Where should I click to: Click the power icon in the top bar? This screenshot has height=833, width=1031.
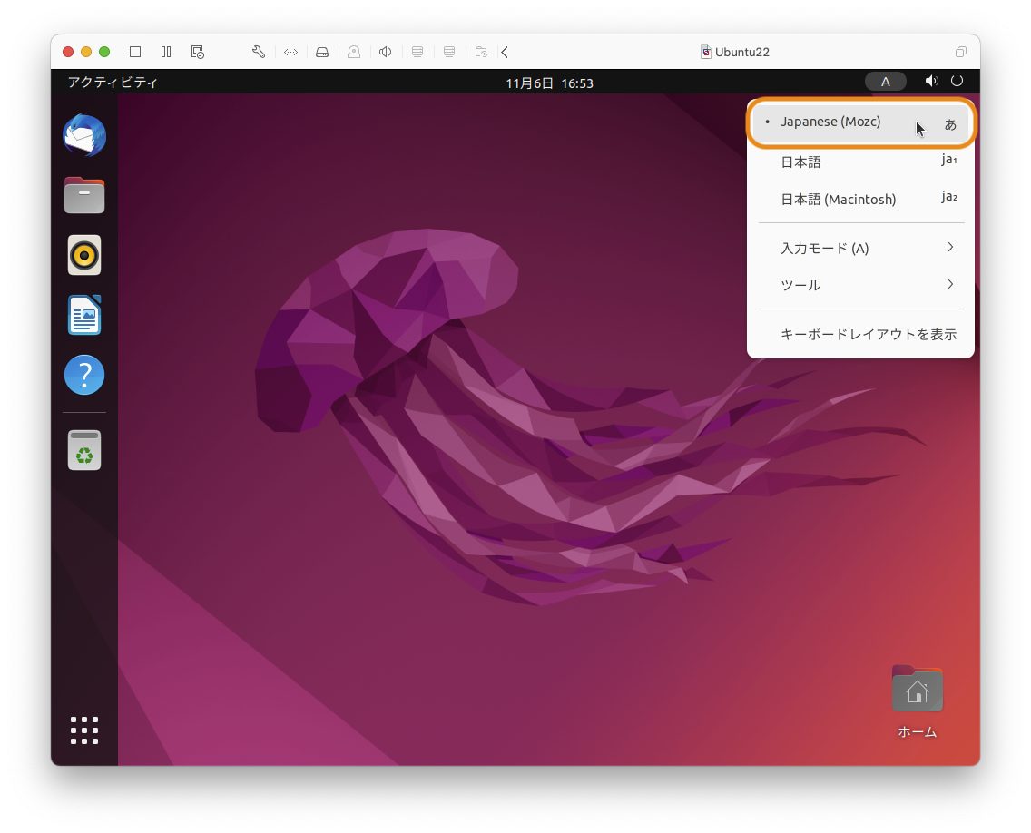tap(957, 81)
